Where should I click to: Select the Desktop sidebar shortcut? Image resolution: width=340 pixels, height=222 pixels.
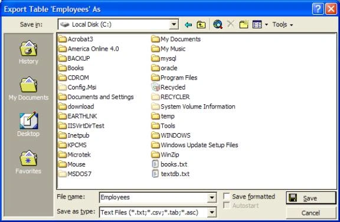[x=28, y=124]
